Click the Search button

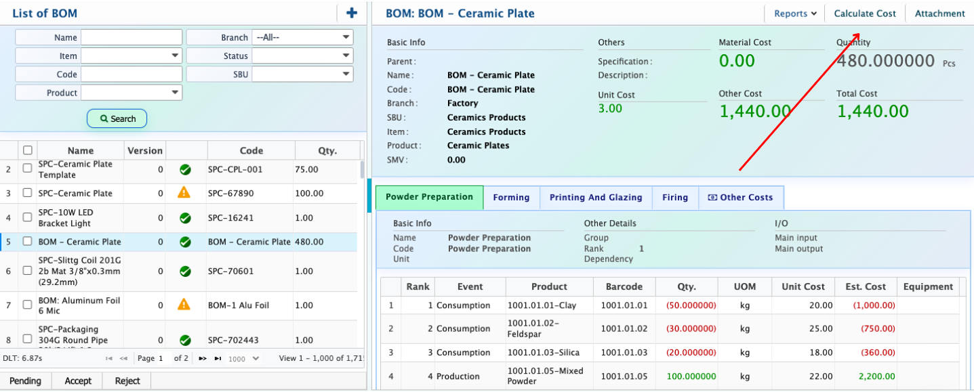(x=117, y=118)
